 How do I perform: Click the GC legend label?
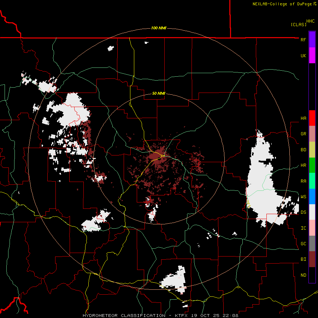[x=303, y=243]
